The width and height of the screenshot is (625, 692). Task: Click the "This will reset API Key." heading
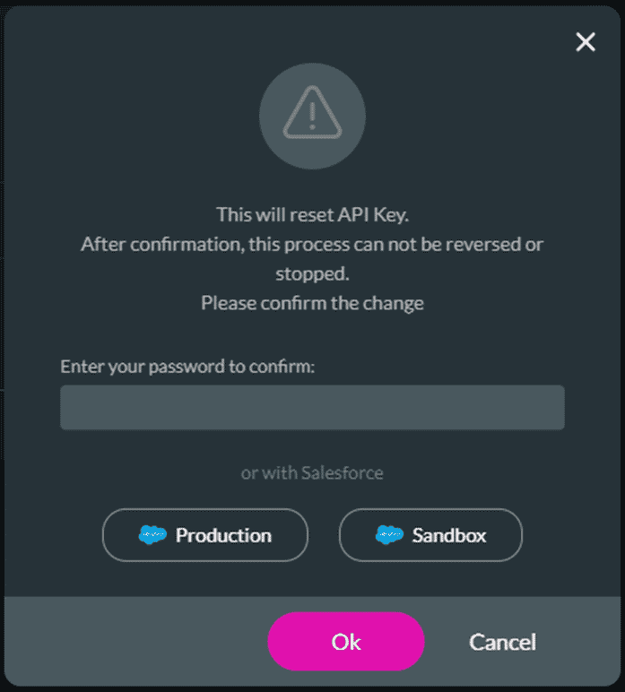coord(312,215)
